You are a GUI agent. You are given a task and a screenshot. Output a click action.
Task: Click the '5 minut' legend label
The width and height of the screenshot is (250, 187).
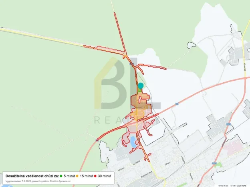pos(69,176)
